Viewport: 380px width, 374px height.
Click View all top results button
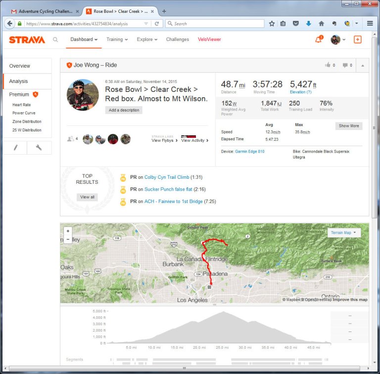(x=87, y=197)
